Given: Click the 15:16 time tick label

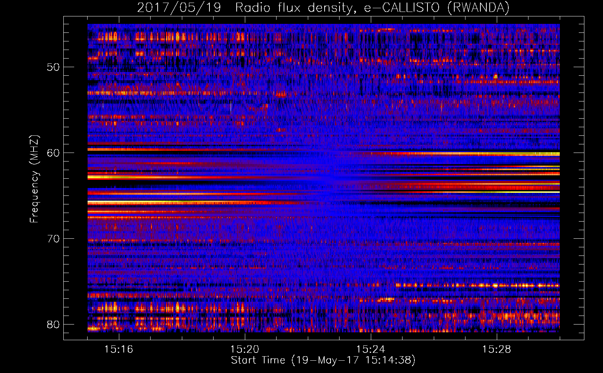Looking at the screenshot, I should click(x=119, y=350).
